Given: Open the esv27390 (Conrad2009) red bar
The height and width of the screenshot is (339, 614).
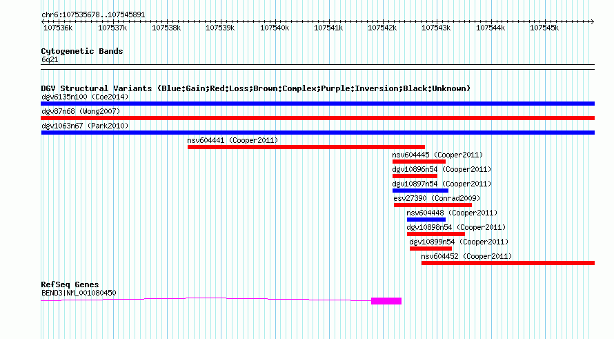Looking at the screenshot, I should (433, 205).
